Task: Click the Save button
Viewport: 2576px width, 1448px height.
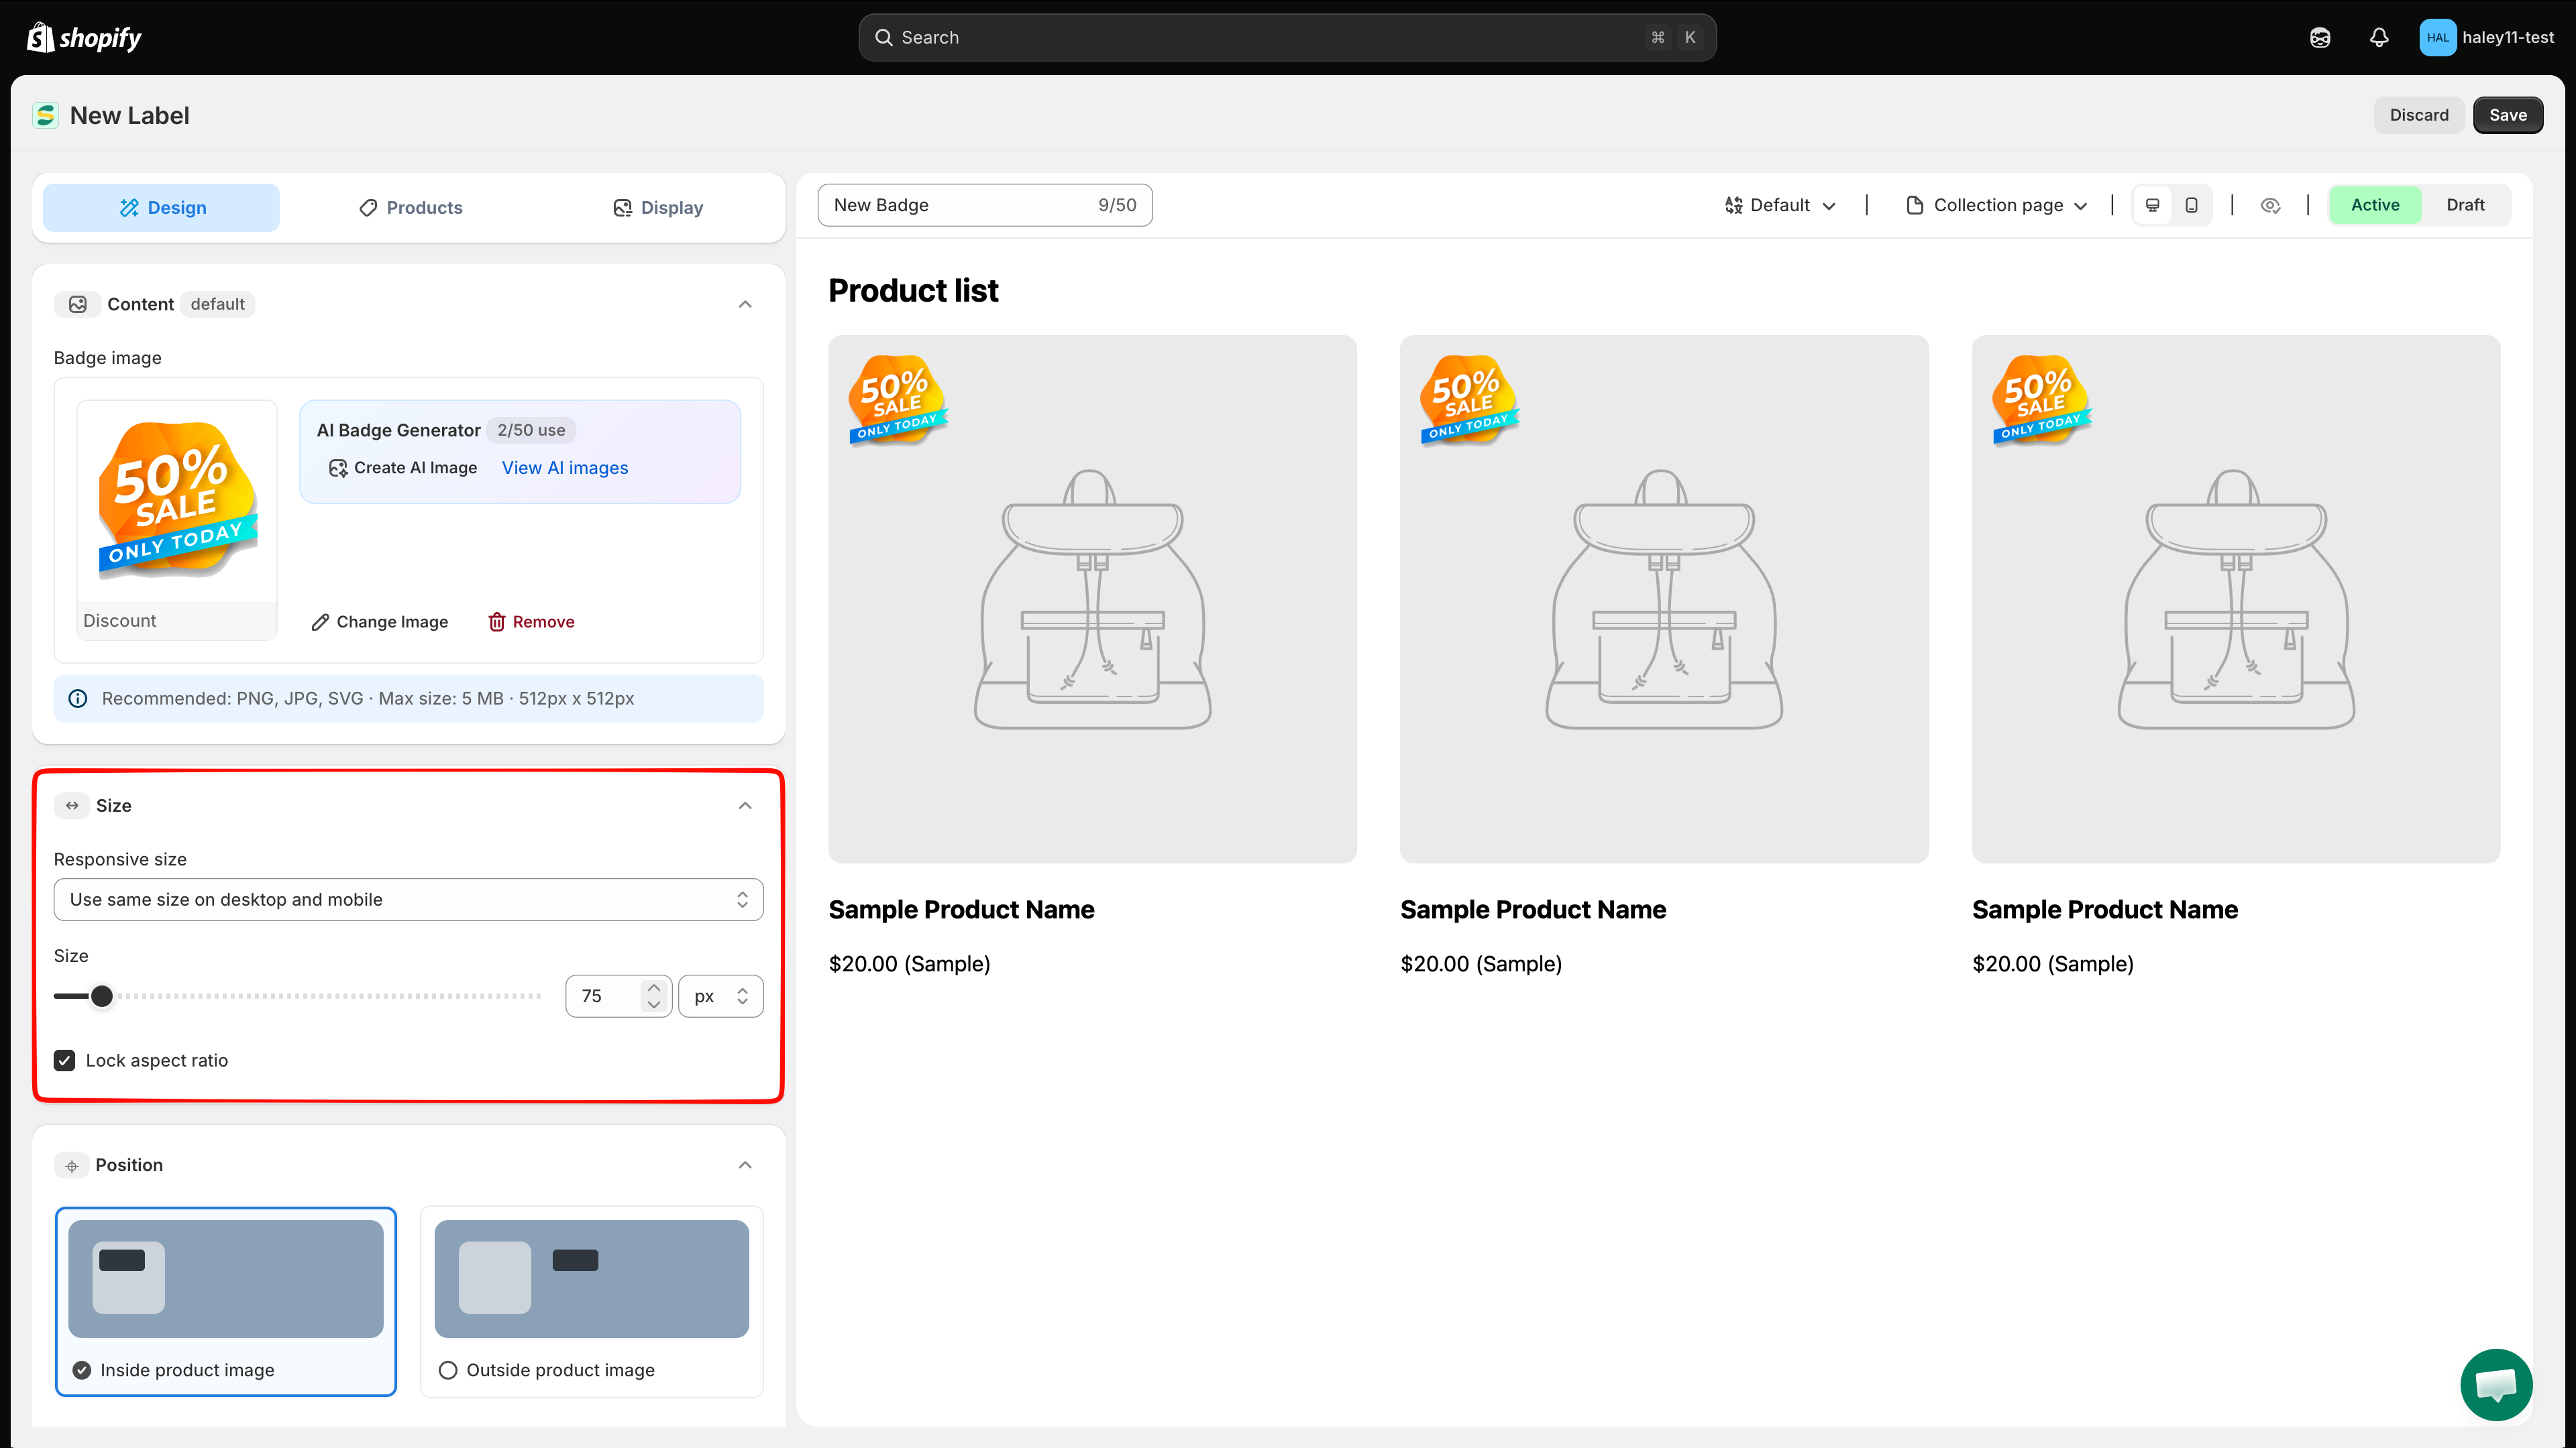Action: 2507,115
